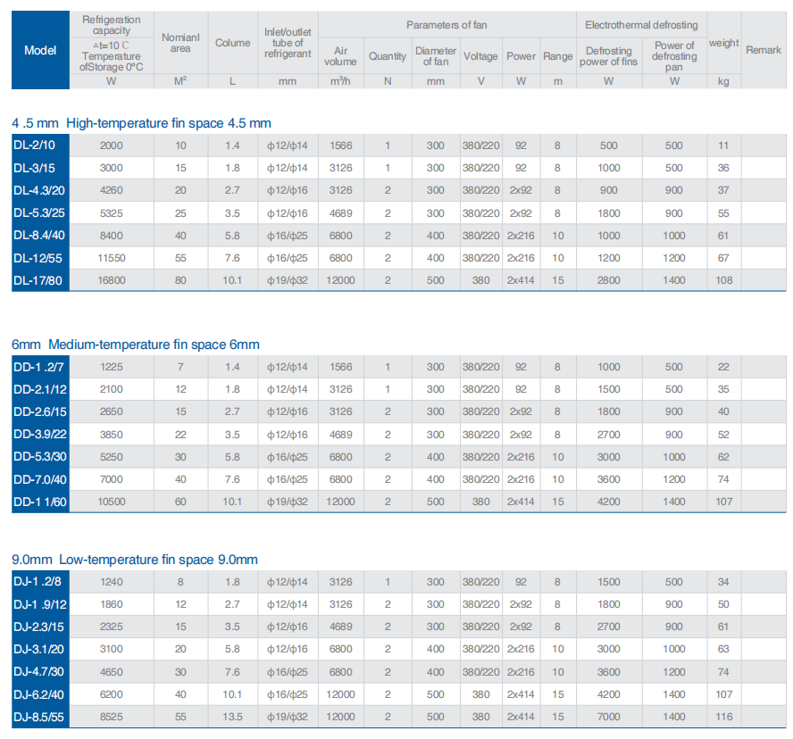The width and height of the screenshot is (793, 739).
Task: Click the Remark column header
Action: 764,50
